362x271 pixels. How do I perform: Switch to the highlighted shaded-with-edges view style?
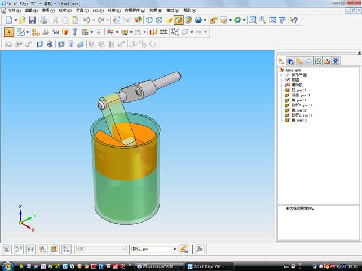click(178, 20)
